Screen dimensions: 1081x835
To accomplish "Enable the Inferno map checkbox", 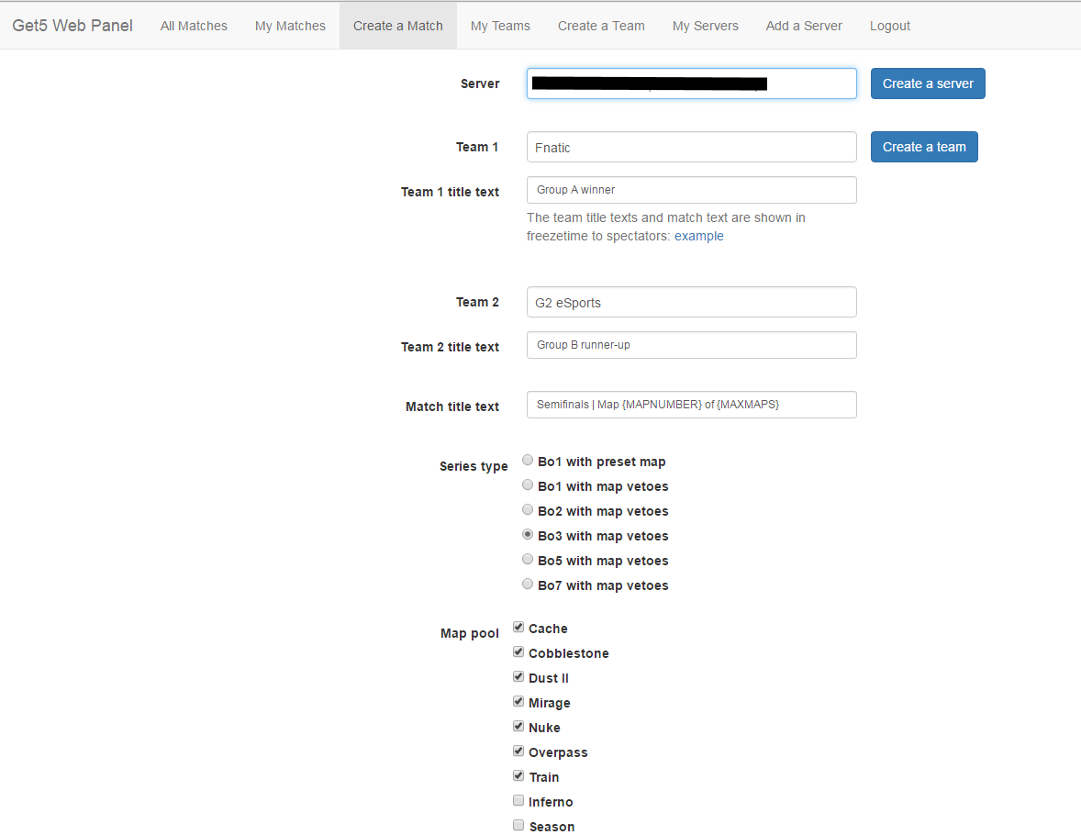I will (x=518, y=801).
